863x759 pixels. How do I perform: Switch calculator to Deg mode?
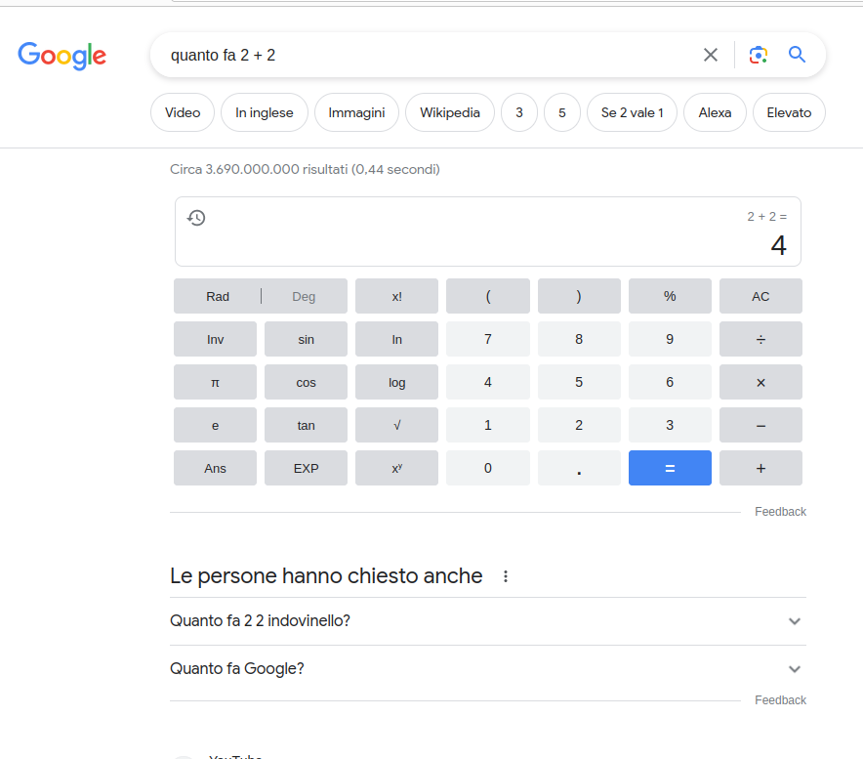304,296
